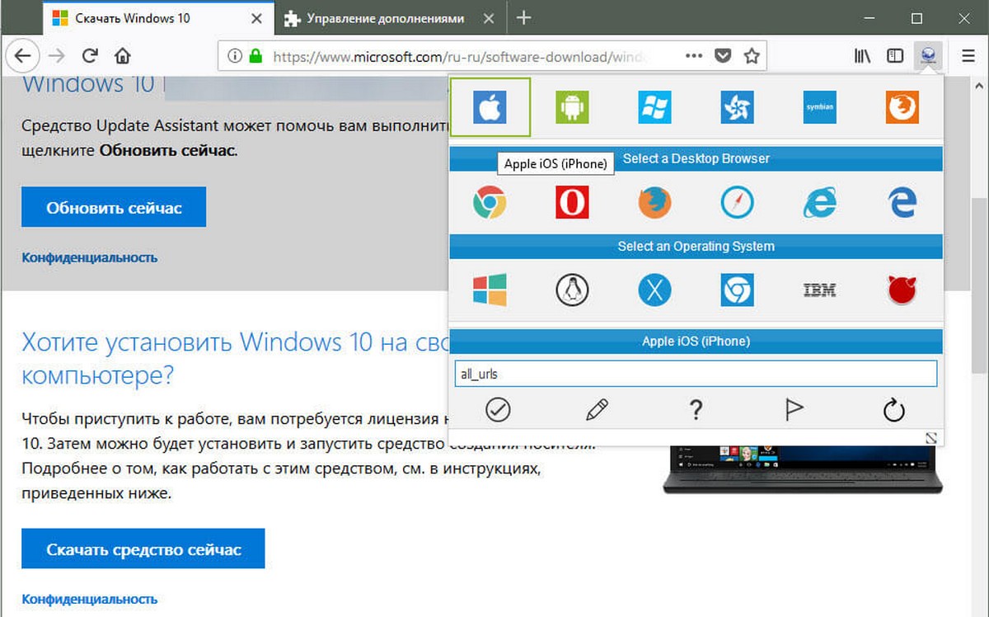Click the Обновить сейчас button
Image resolution: width=989 pixels, height=617 pixels.
pyautogui.click(x=114, y=207)
